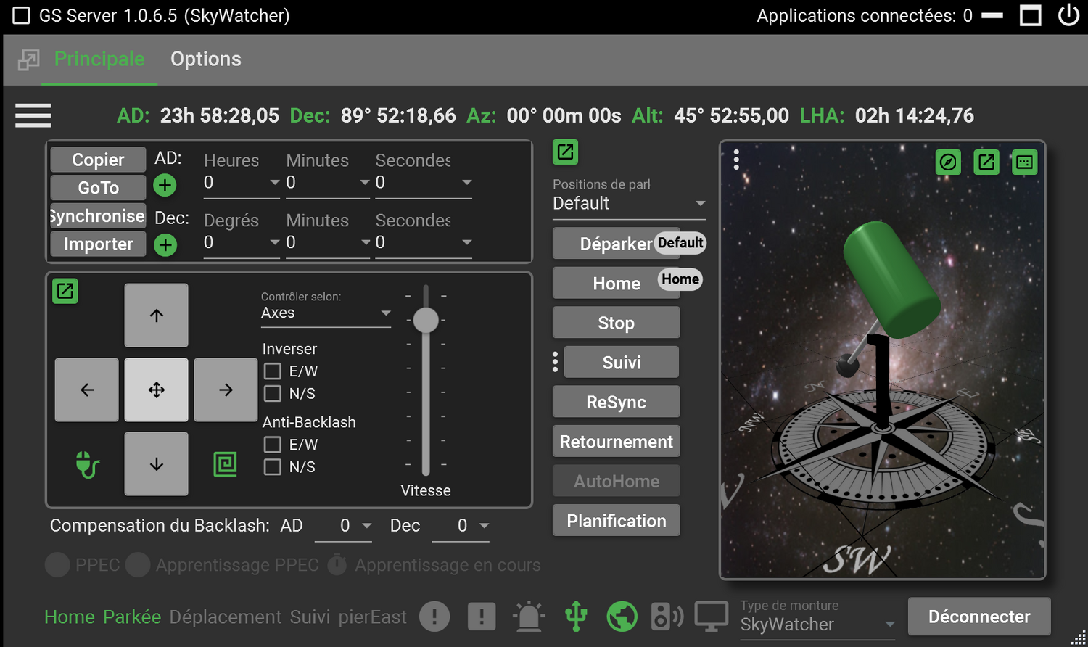Viewport: 1088px width, 647px height.
Task: Add Dec coordinate with green plus
Action: coord(165,245)
